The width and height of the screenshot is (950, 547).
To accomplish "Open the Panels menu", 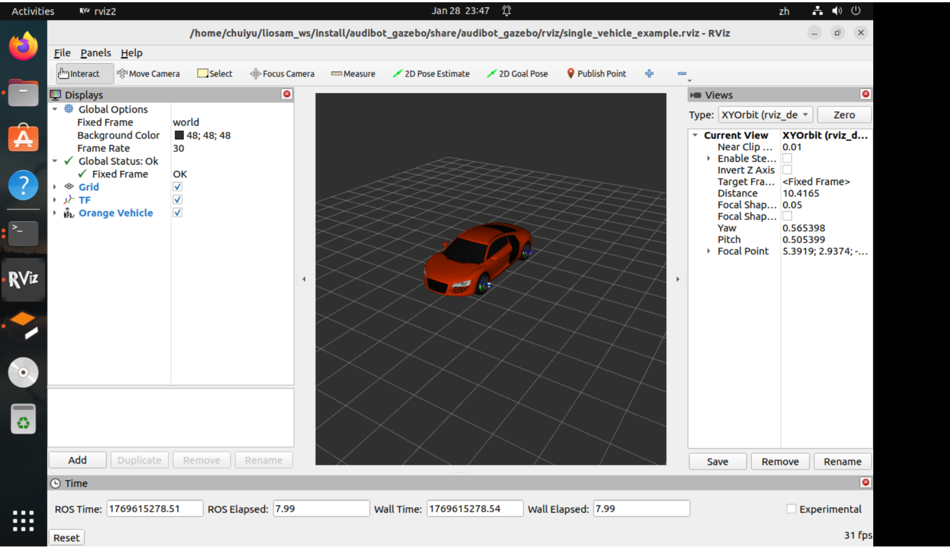I will point(96,53).
